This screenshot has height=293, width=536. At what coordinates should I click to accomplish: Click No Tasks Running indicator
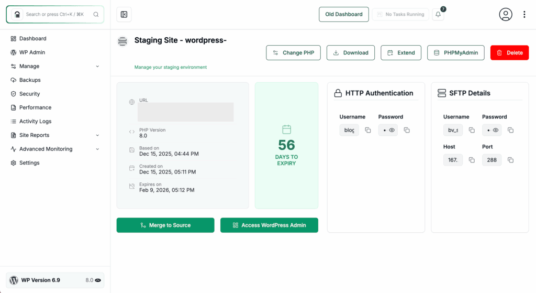point(400,14)
